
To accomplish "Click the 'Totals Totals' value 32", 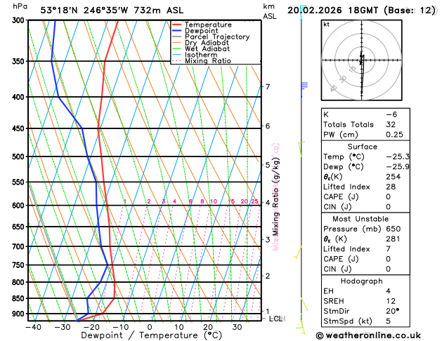I will coord(391,124).
